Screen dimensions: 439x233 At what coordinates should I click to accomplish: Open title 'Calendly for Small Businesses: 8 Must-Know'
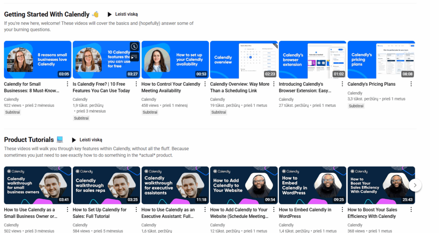(x=32, y=87)
